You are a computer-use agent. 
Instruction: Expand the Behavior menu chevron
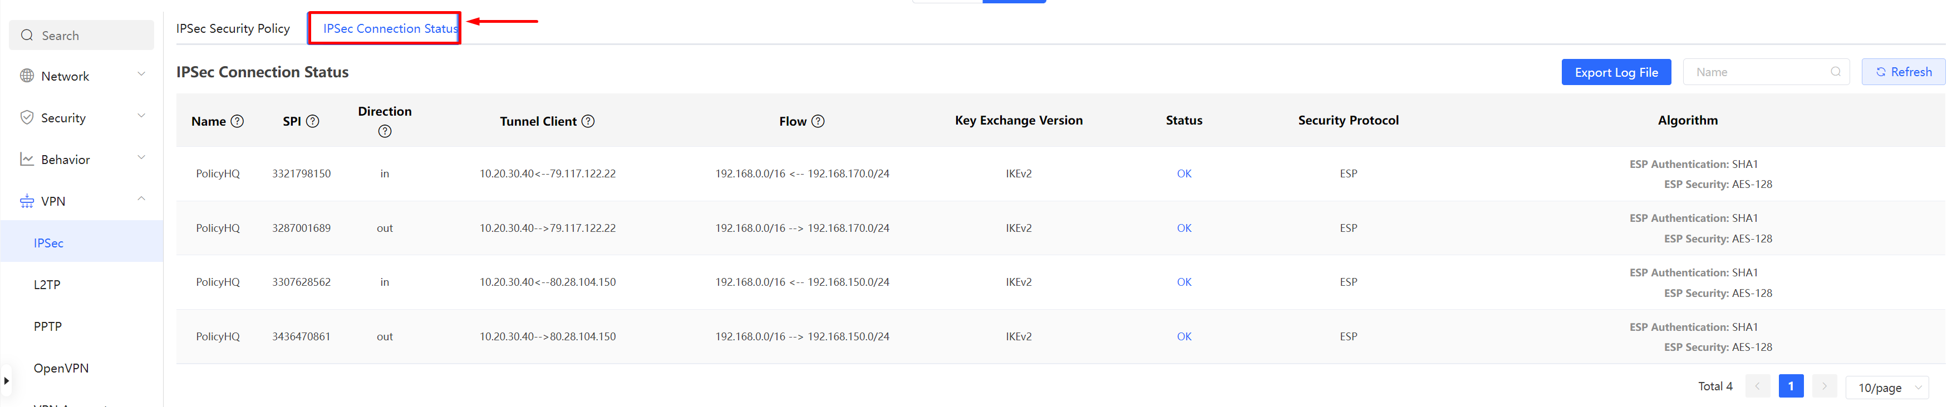(x=141, y=158)
